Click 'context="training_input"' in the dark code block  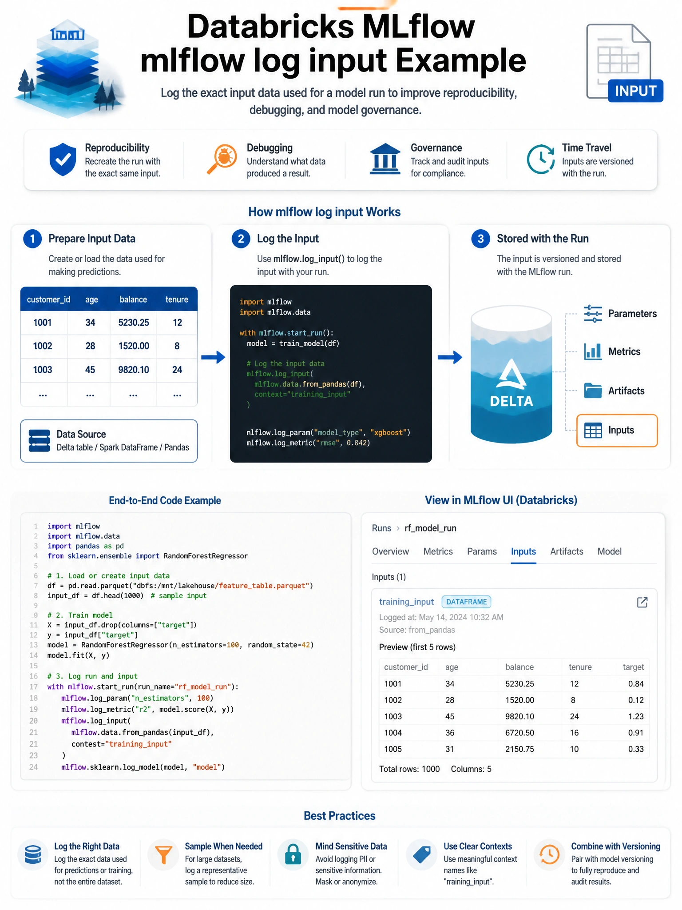point(302,395)
